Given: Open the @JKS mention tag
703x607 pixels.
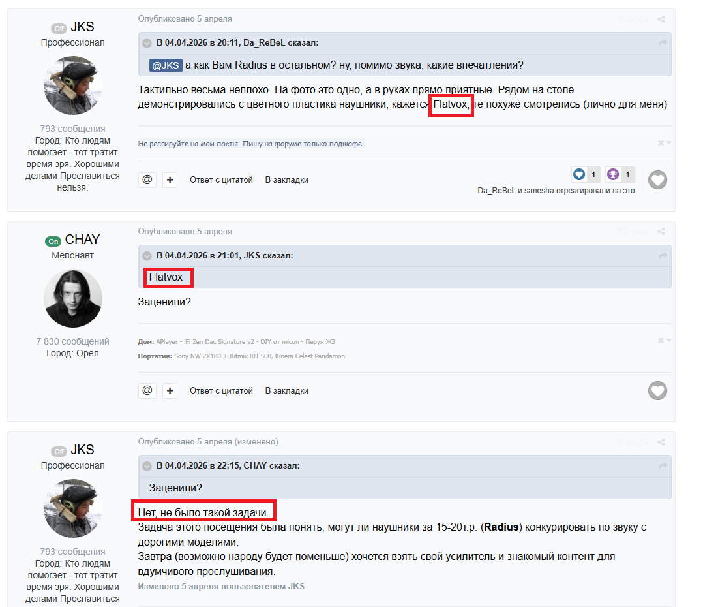Looking at the screenshot, I should [166, 65].
